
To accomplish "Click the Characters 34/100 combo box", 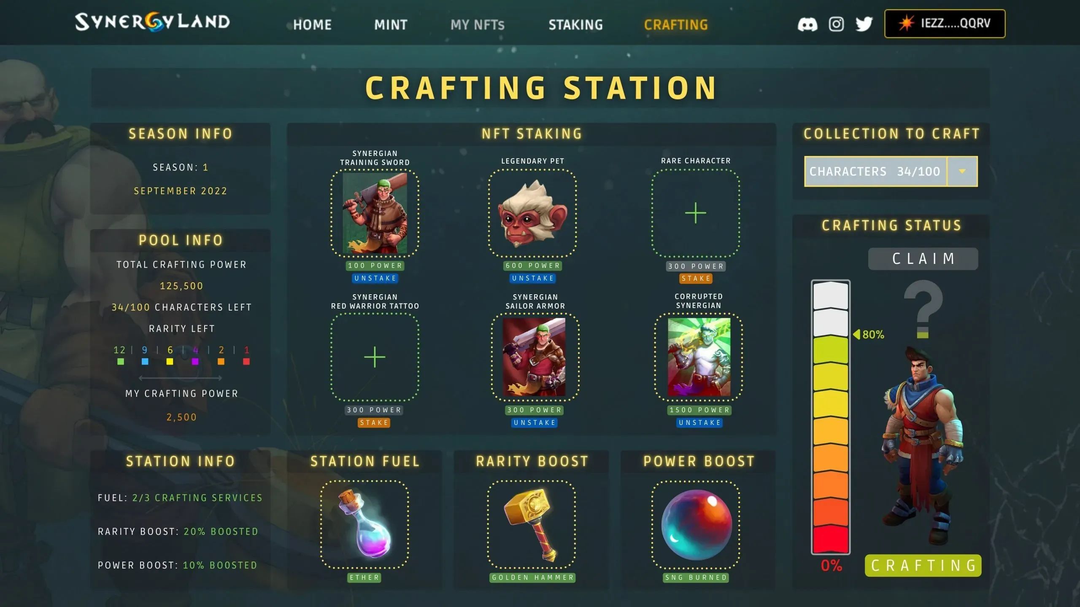I will tap(891, 171).
